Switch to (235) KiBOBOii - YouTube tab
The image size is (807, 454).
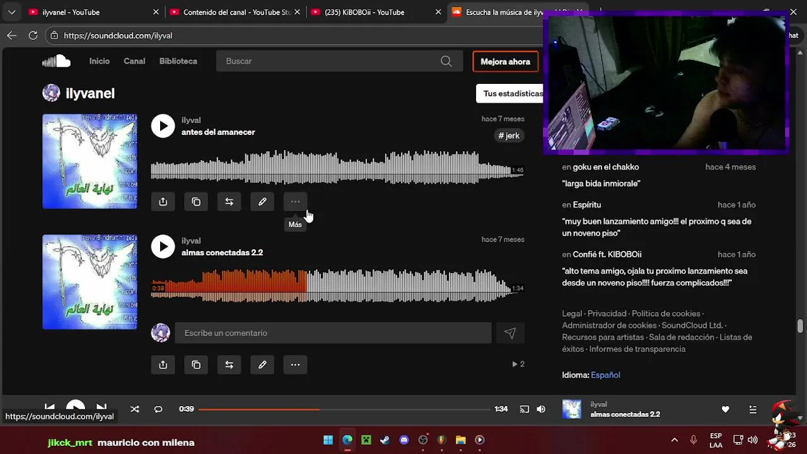pyautogui.click(x=376, y=12)
